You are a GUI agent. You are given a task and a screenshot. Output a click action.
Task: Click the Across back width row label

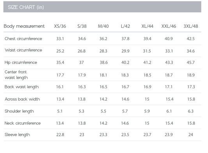click(x=22, y=99)
